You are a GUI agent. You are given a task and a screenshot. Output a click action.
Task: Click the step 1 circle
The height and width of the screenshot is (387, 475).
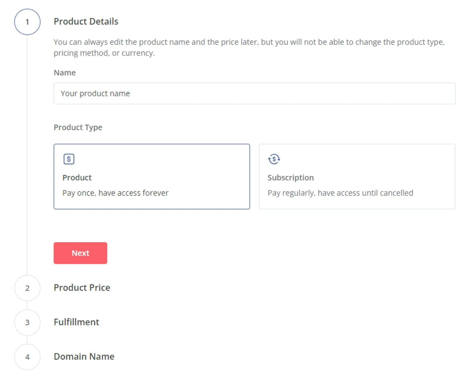[x=27, y=22]
